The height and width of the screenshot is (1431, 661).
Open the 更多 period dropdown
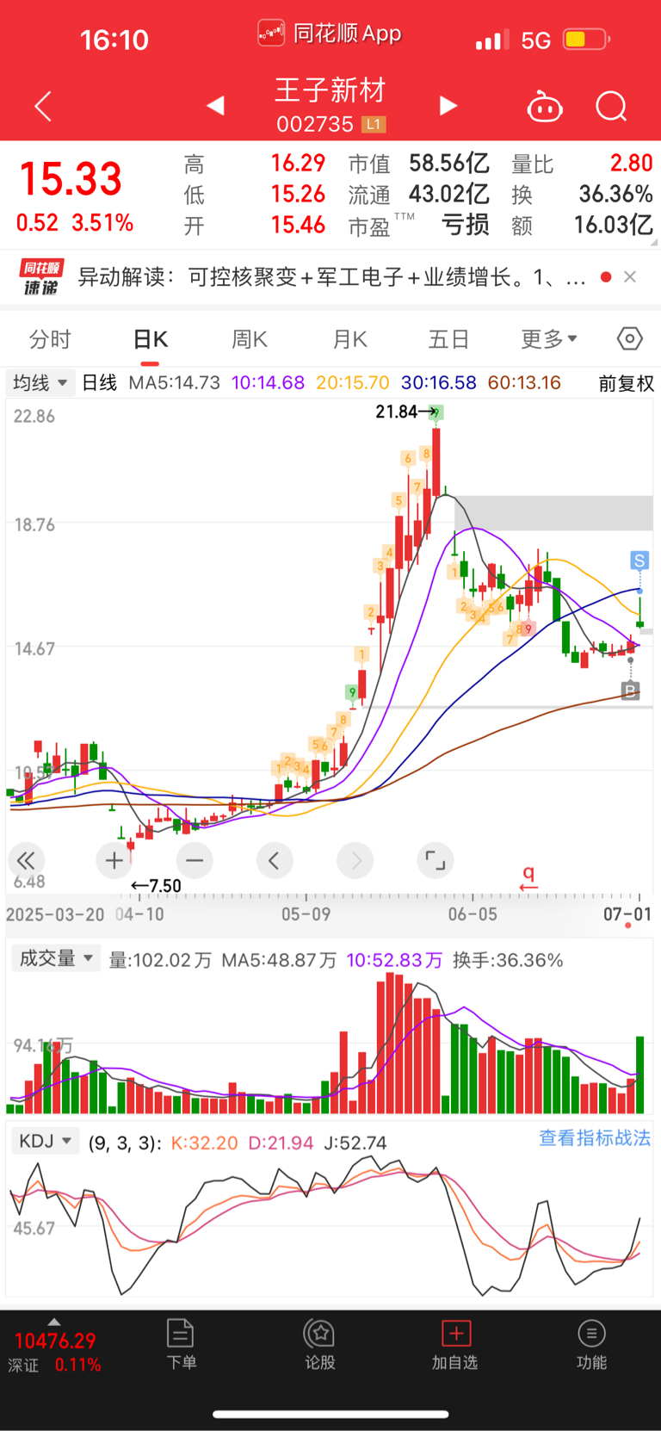pos(549,339)
